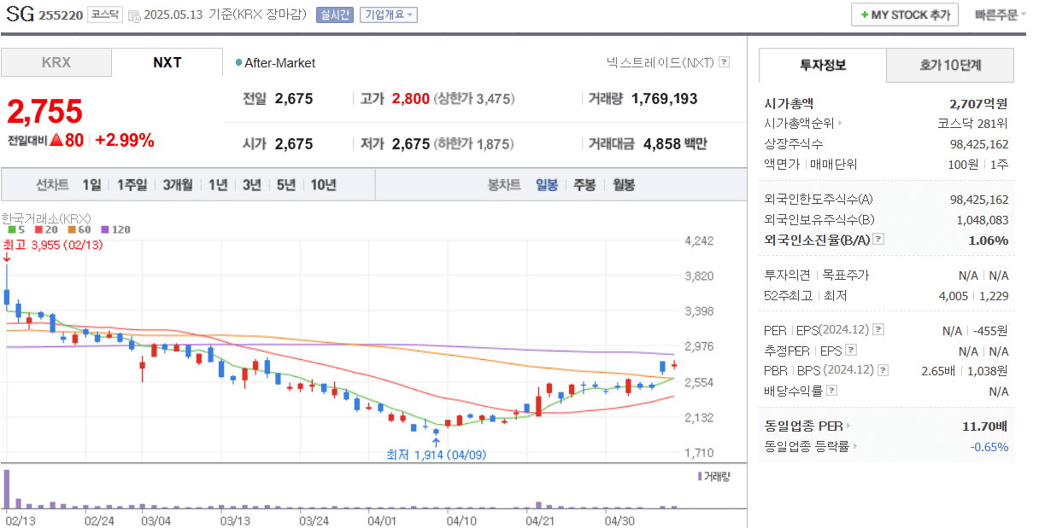Expand the 동일업종 등락률 arrow
1039x528 pixels.
[855, 446]
